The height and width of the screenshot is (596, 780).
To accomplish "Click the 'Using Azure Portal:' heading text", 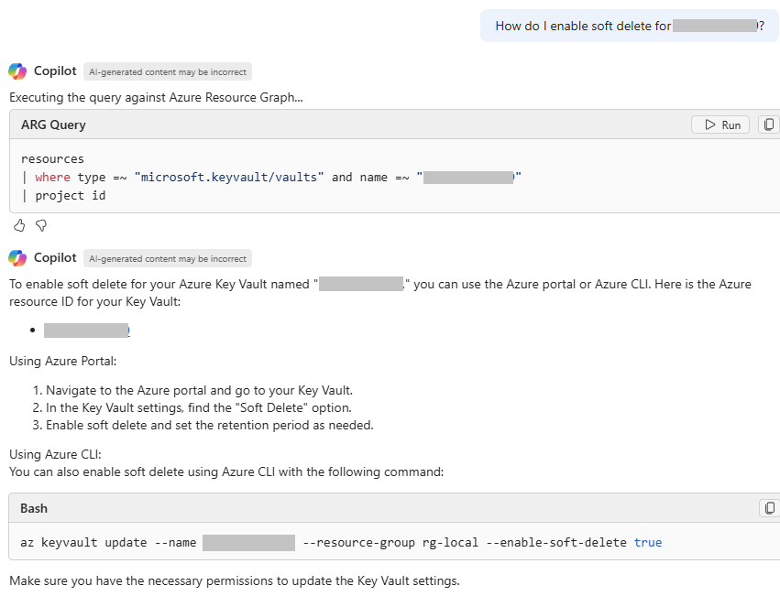I will [63, 361].
